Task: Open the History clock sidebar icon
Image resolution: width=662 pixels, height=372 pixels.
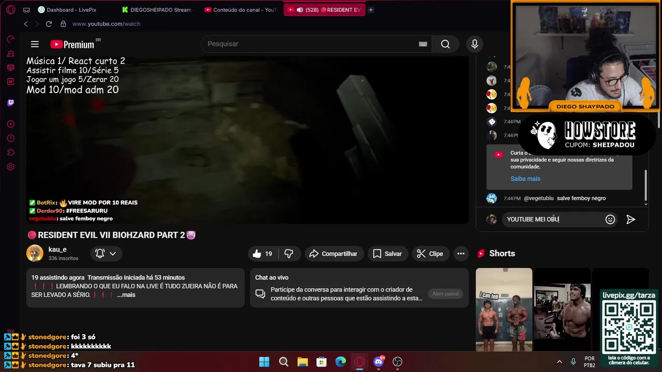Action: coord(10,138)
